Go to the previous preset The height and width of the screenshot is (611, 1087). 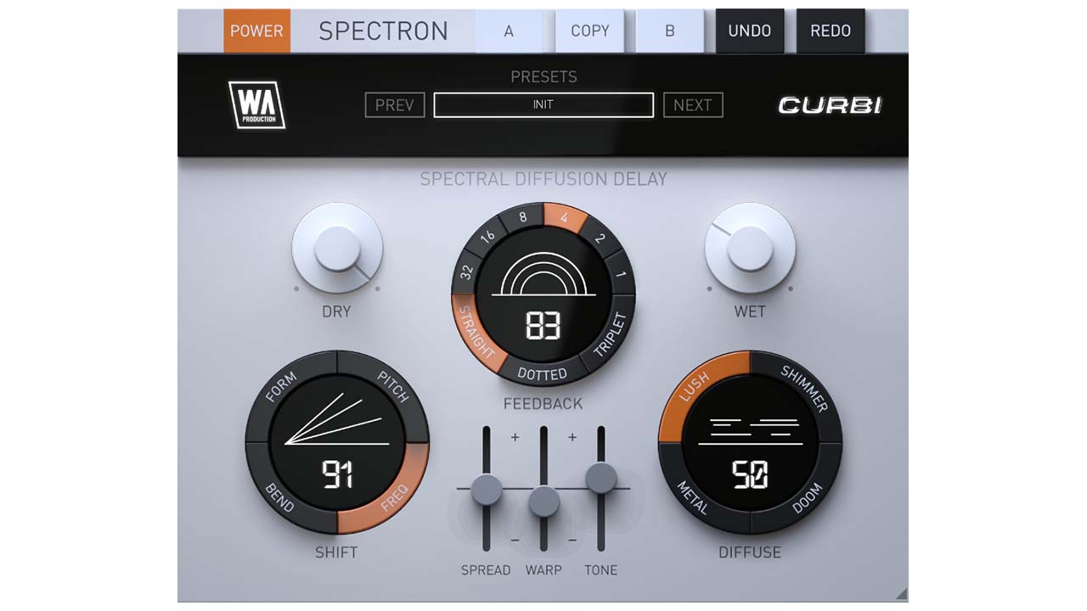pos(395,105)
